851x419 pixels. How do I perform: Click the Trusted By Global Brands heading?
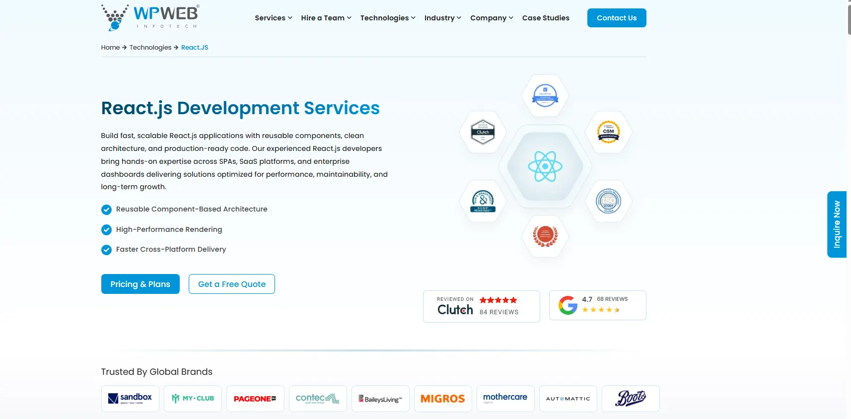click(x=157, y=372)
